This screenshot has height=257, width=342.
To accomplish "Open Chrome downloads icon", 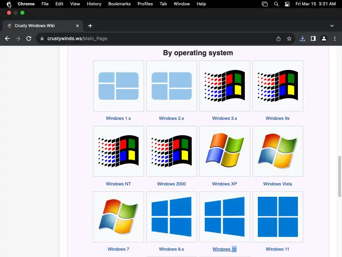I will pyautogui.click(x=303, y=39).
